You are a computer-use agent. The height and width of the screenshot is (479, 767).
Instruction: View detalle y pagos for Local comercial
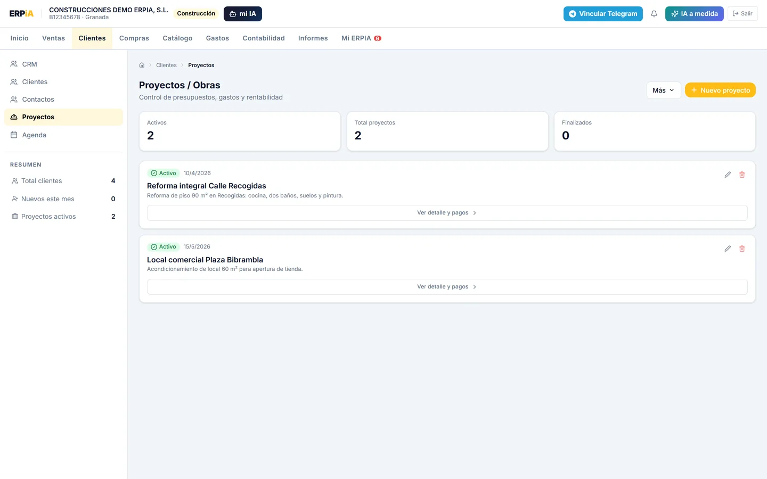click(x=447, y=287)
